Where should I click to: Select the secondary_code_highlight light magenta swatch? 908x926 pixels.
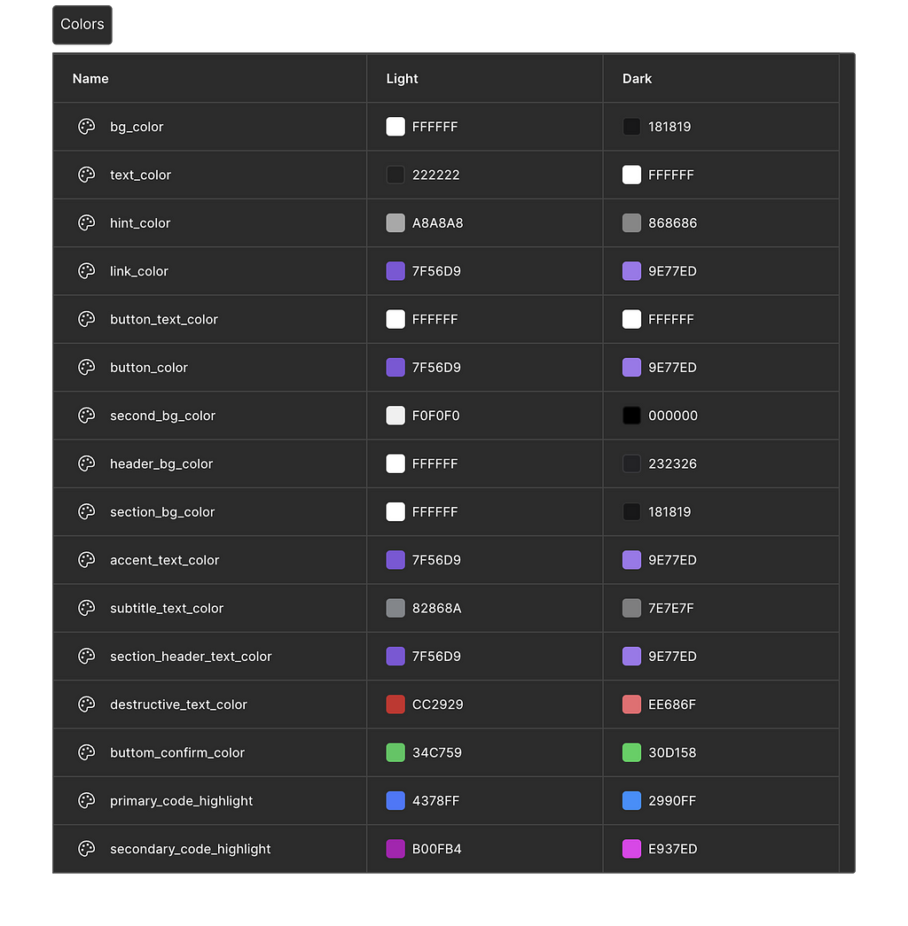pyautogui.click(x=395, y=849)
